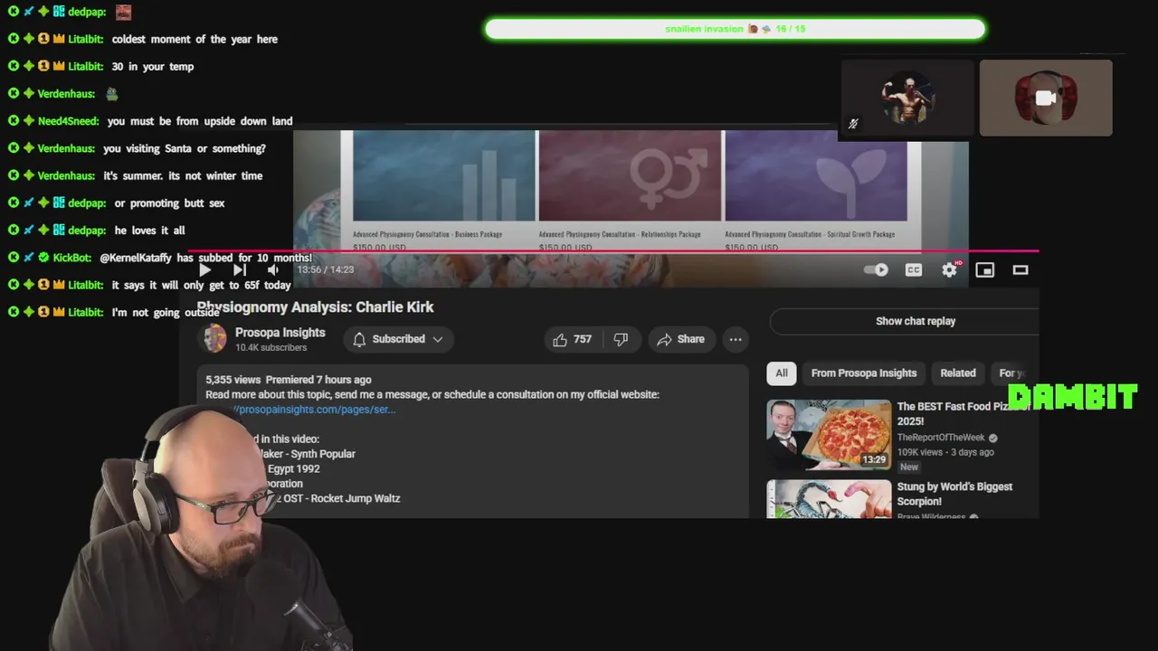Toggle the autoplay switch
The image size is (1158, 651).
point(876,269)
